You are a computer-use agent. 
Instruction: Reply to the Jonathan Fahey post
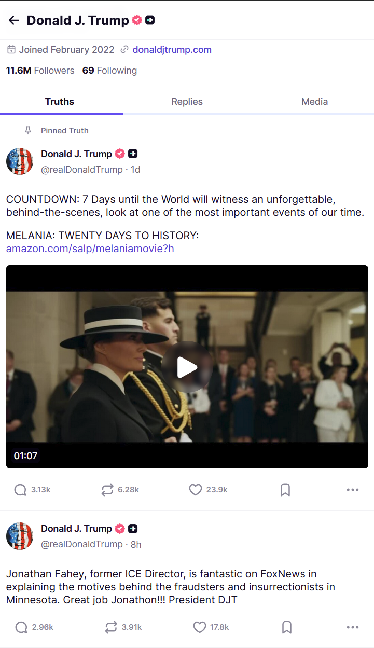click(21, 627)
